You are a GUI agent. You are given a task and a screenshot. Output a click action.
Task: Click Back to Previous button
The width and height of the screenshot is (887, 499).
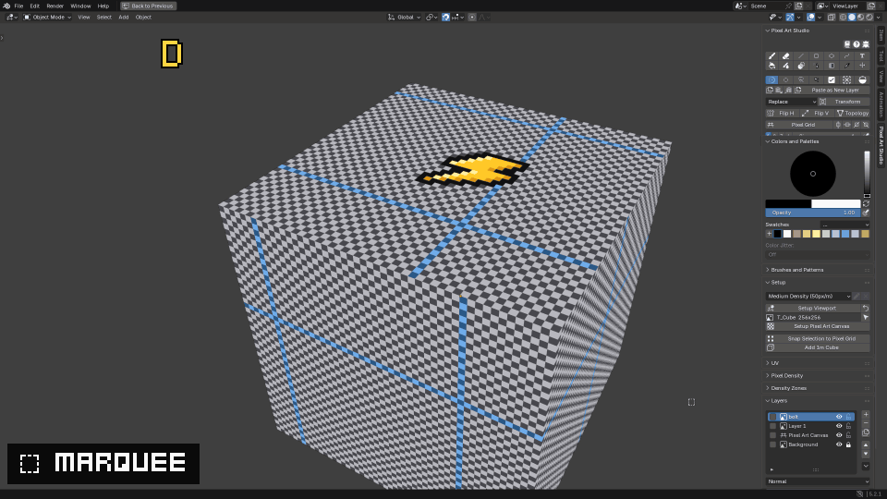(x=148, y=6)
